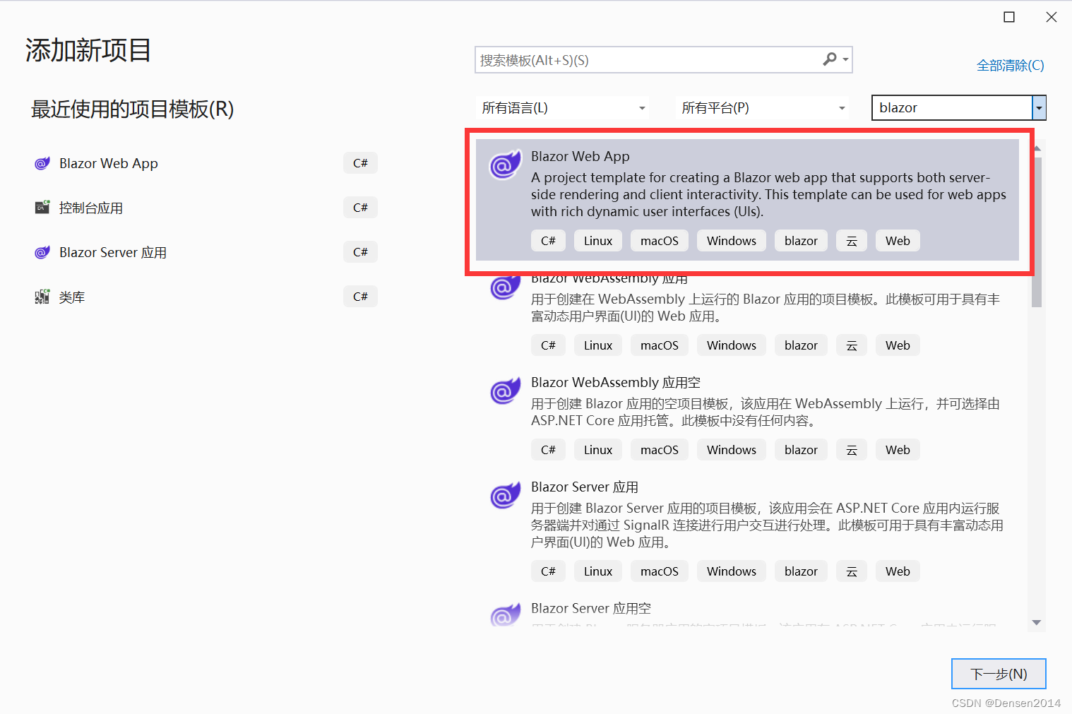This screenshot has width=1072, height=714.
Task: Click the Blazor Server 应用 result list icon
Action: click(x=505, y=495)
